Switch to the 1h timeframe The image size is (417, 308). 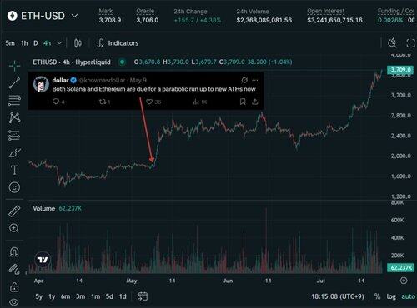coord(24,43)
